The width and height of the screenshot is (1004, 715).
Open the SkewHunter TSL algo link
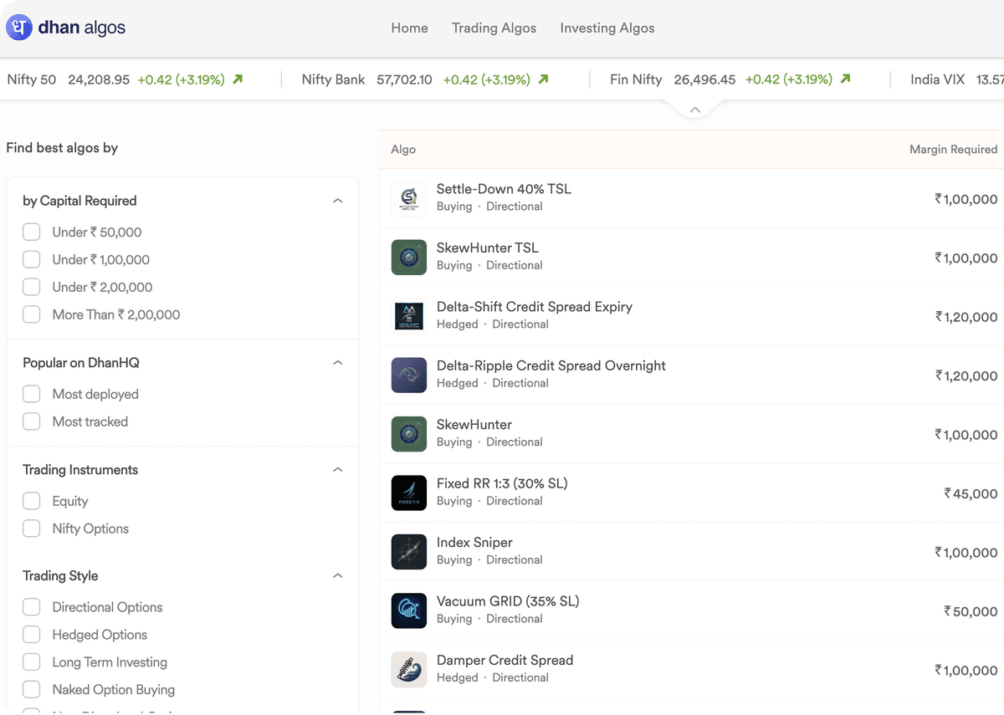[488, 248]
